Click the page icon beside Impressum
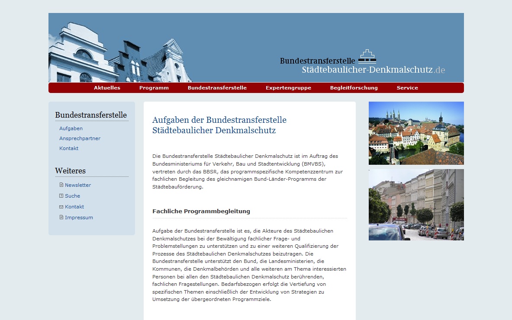The width and height of the screenshot is (512, 320). click(x=61, y=218)
